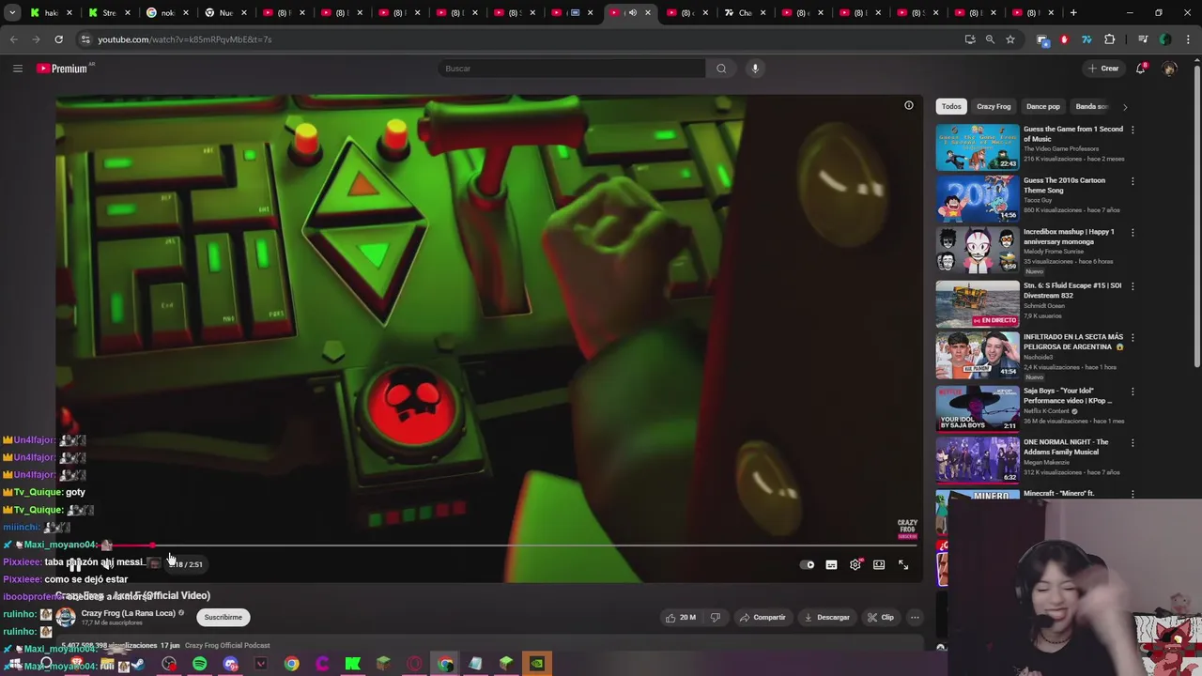The height and width of the screenshot is (676, 1202).
Task: Click the Clip button
Action: tap(881, 617)
